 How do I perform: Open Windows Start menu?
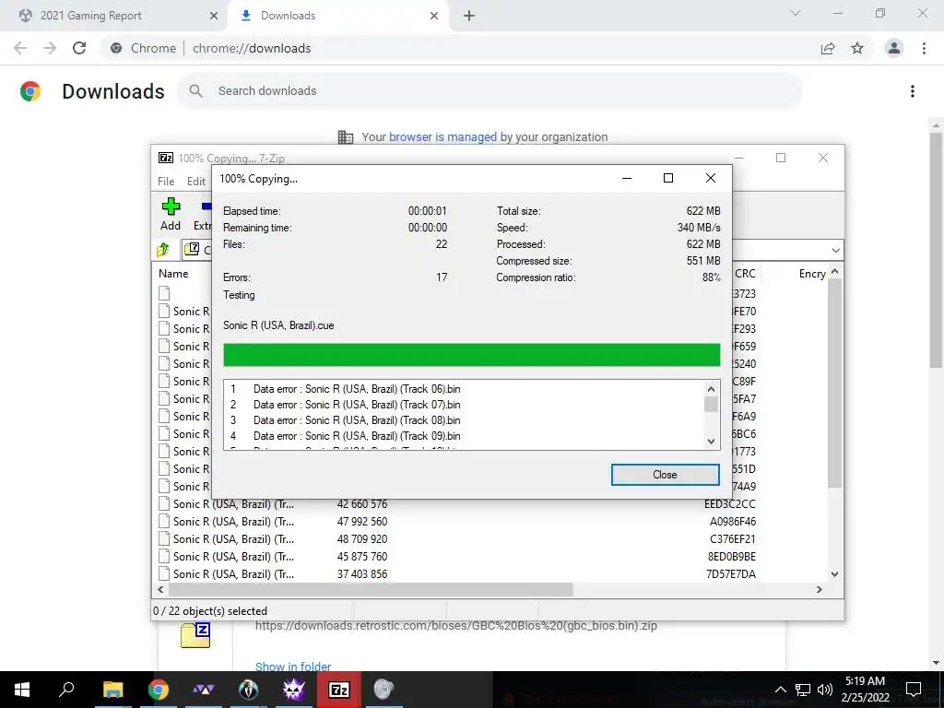coord(22,690)
